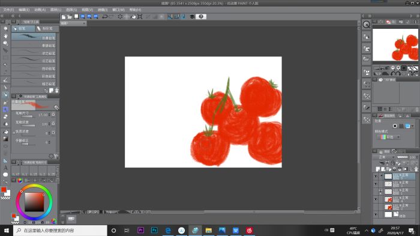Image resolution: width=420 pixels, height=236 pixels.
Task: Open the File (F) menu
Action: pos(8,10)
